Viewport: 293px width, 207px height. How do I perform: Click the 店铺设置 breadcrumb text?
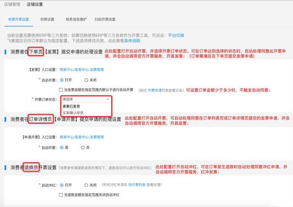click(35, 5)
